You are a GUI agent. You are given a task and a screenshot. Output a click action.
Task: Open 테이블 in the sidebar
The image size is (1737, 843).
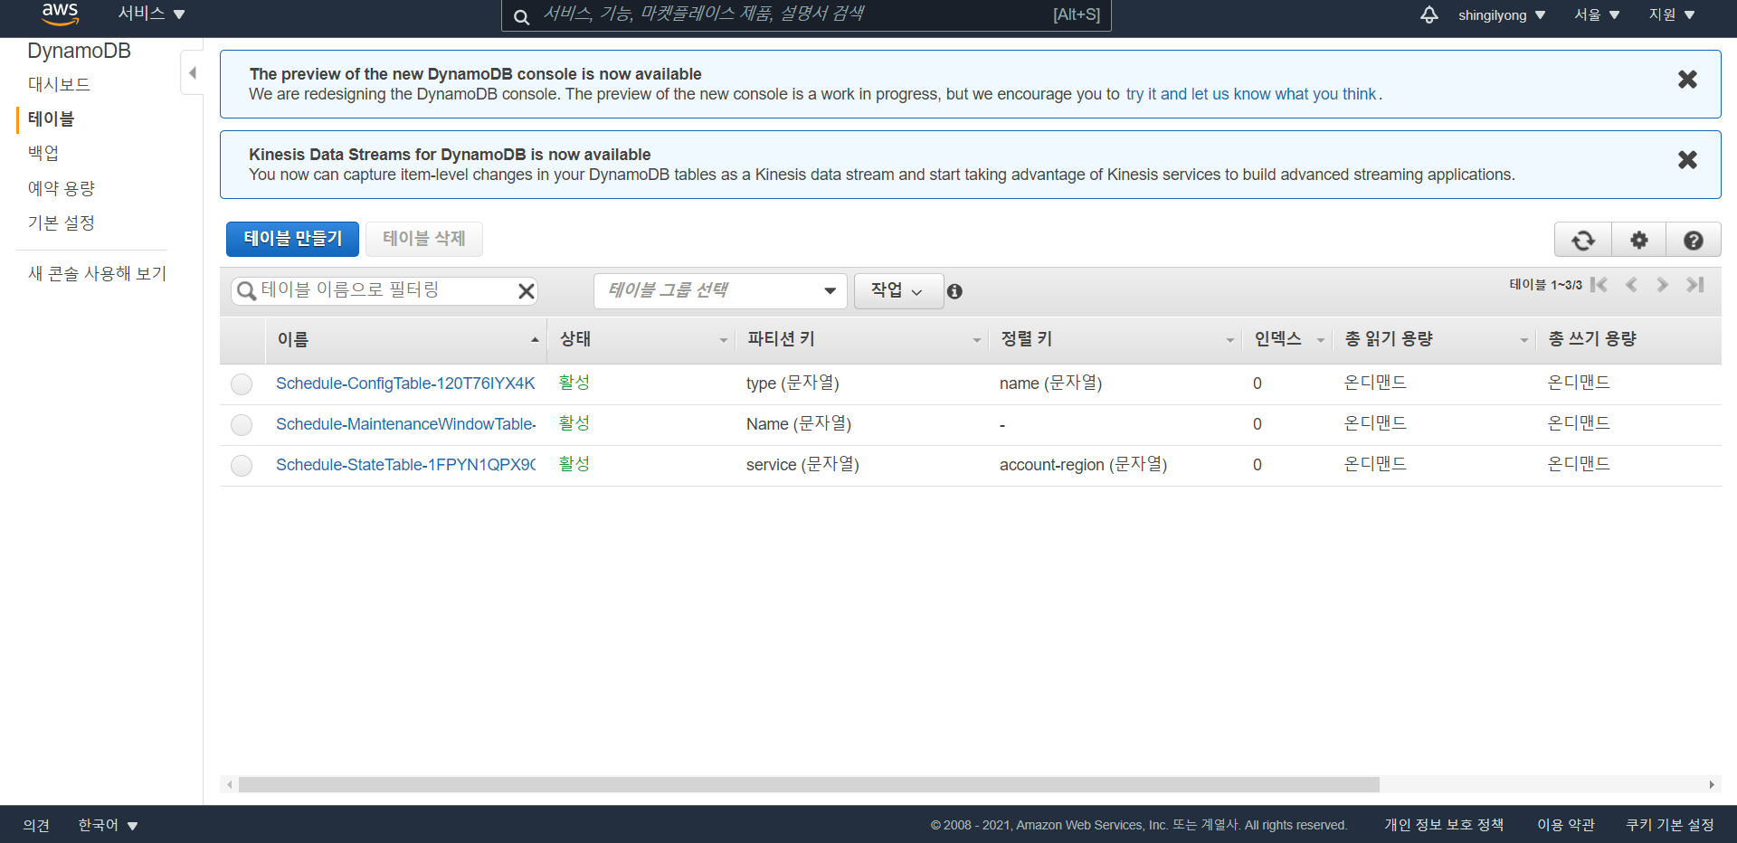tap(51, 118)
